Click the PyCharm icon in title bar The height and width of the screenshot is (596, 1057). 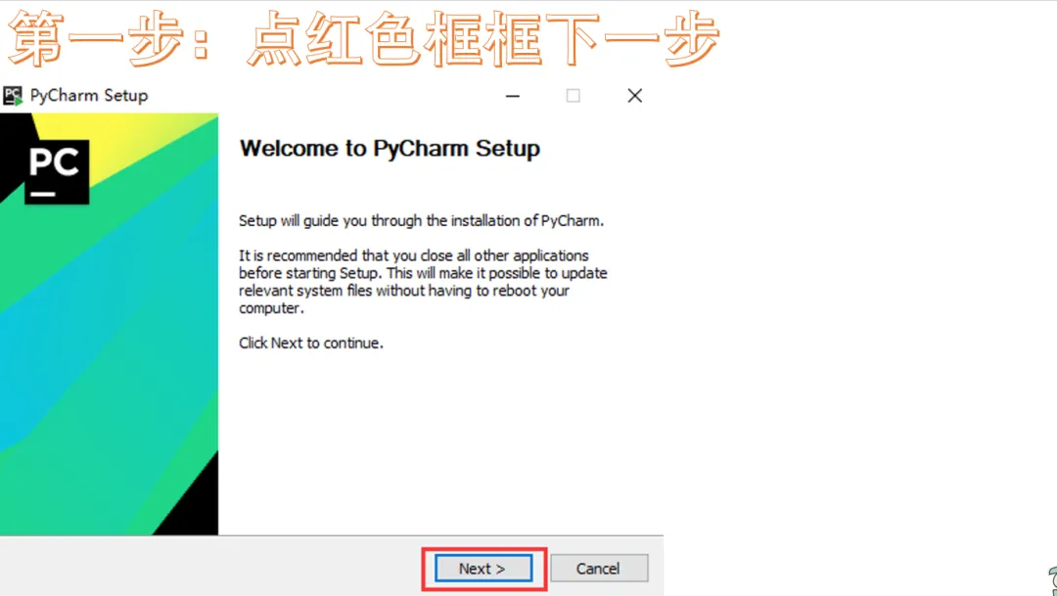click(13, 96)
